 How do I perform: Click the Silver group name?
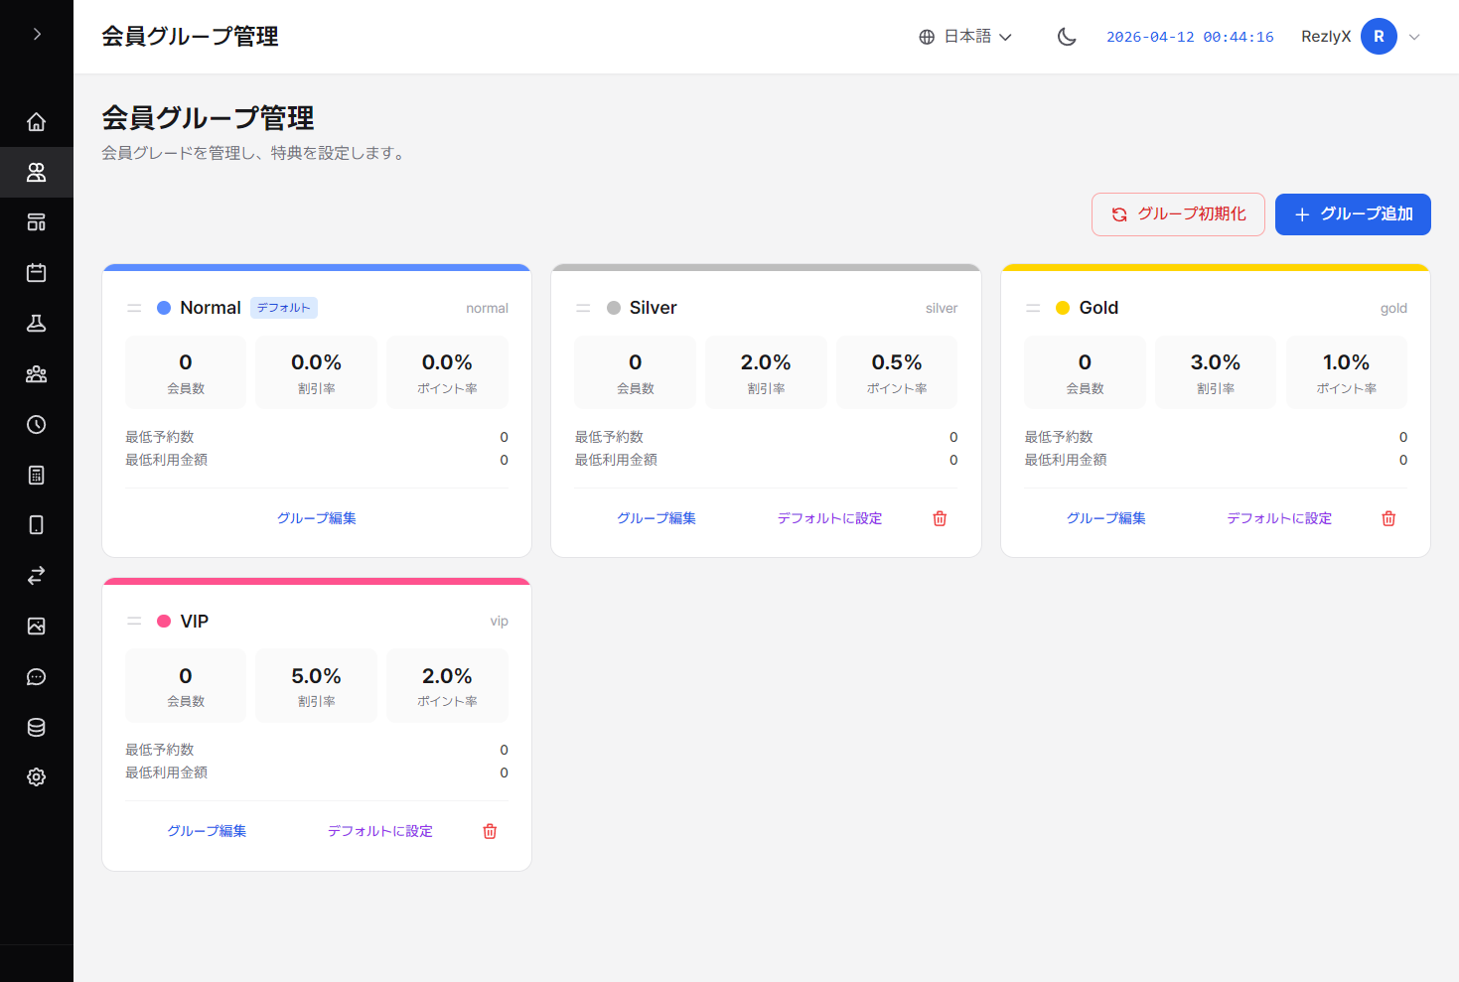(x=654, y=308)
